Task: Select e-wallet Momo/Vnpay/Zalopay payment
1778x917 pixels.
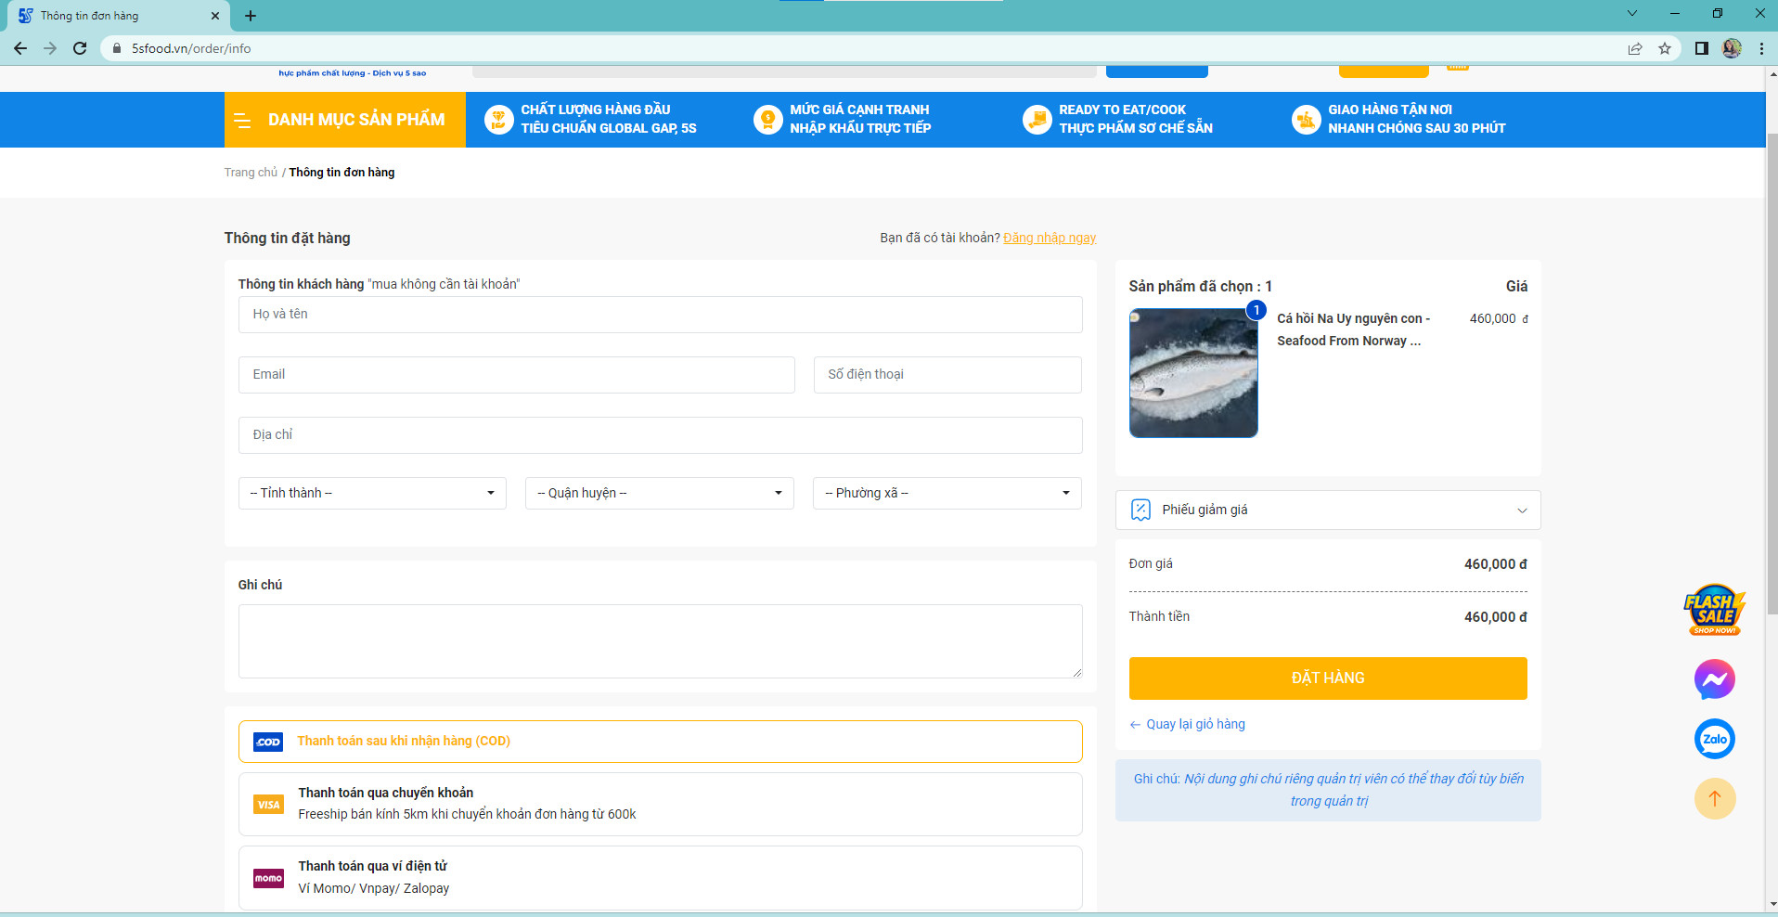Action: click(660, 877)
